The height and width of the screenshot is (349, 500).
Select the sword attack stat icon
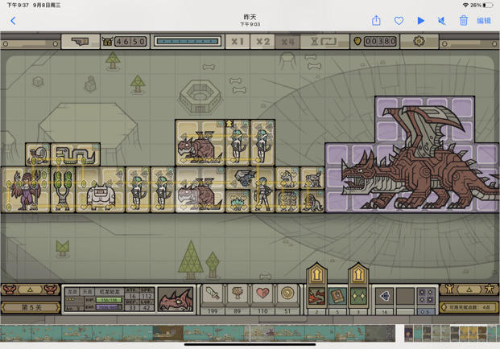(213, 294)
